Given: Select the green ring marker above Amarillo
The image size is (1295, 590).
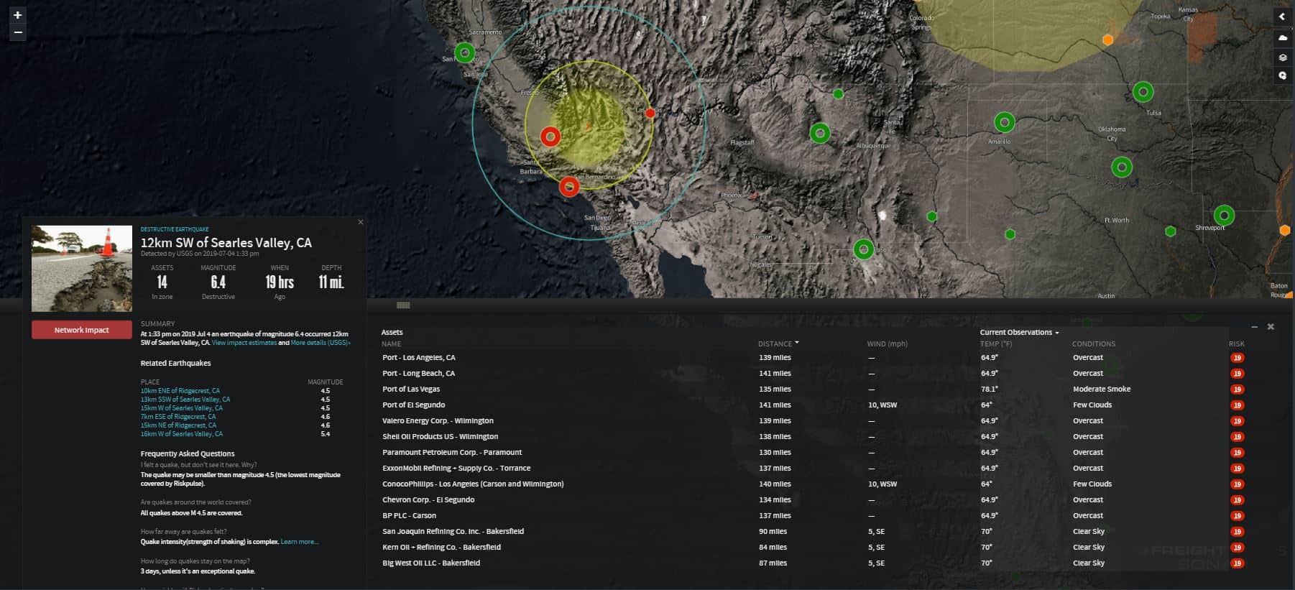Looking at the screenshot, I should coord(1005,123).
